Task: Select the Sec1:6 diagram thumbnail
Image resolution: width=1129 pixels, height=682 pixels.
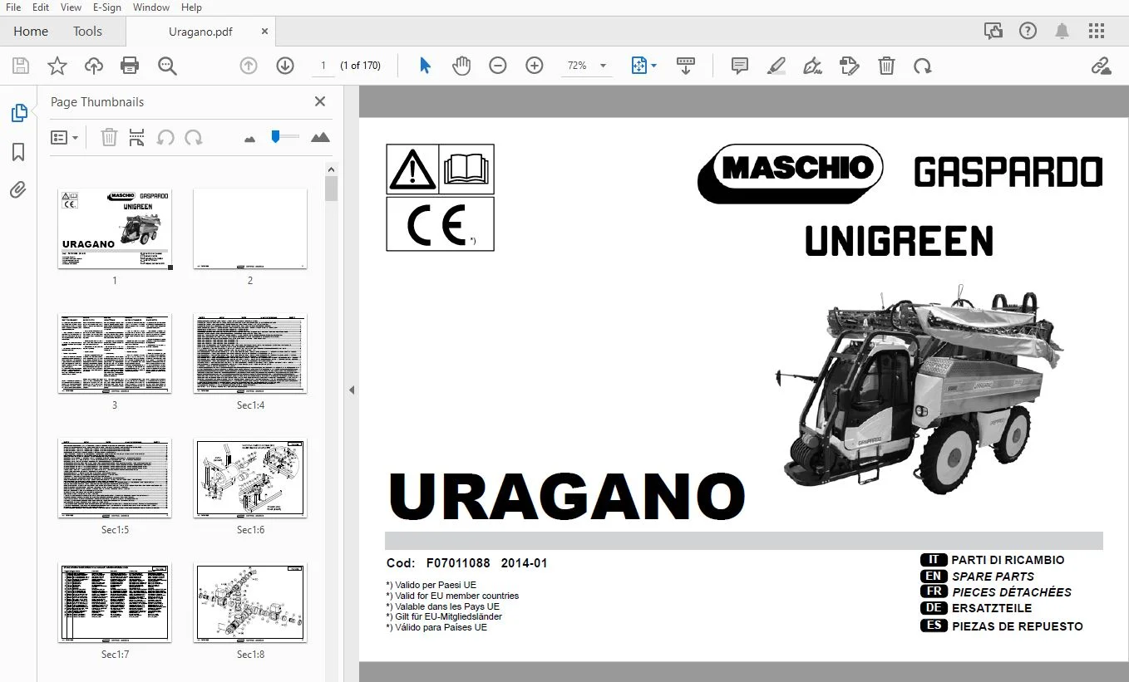Action: click(x=250, y=478)
